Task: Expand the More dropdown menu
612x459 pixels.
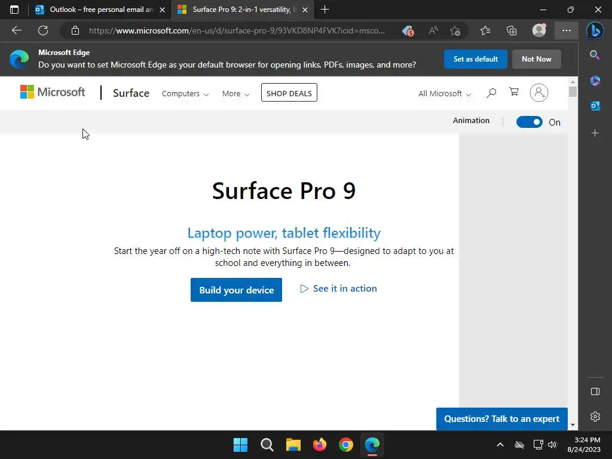Action: pyautogui.click(x=235, y=94)
